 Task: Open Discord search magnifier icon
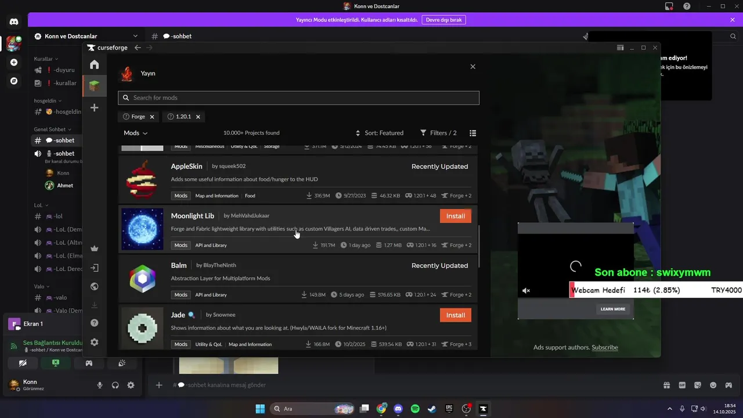733,36
